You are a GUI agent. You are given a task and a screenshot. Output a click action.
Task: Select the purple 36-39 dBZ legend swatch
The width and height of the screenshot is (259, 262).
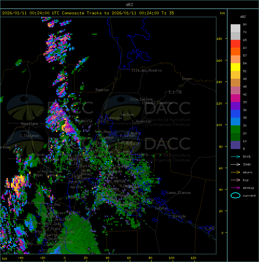tap(235, 106)
